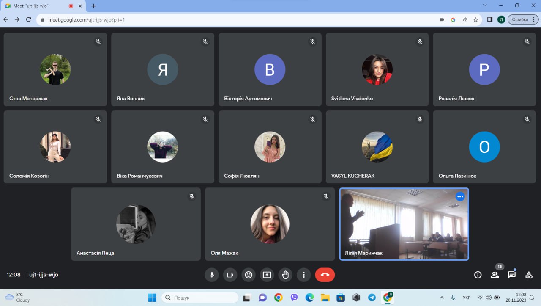The height and width of the screenshot is (306, 541).
Task: Click the browser tab "Meet: ujt-ijjs-wjo"
Action: (38, 6)
